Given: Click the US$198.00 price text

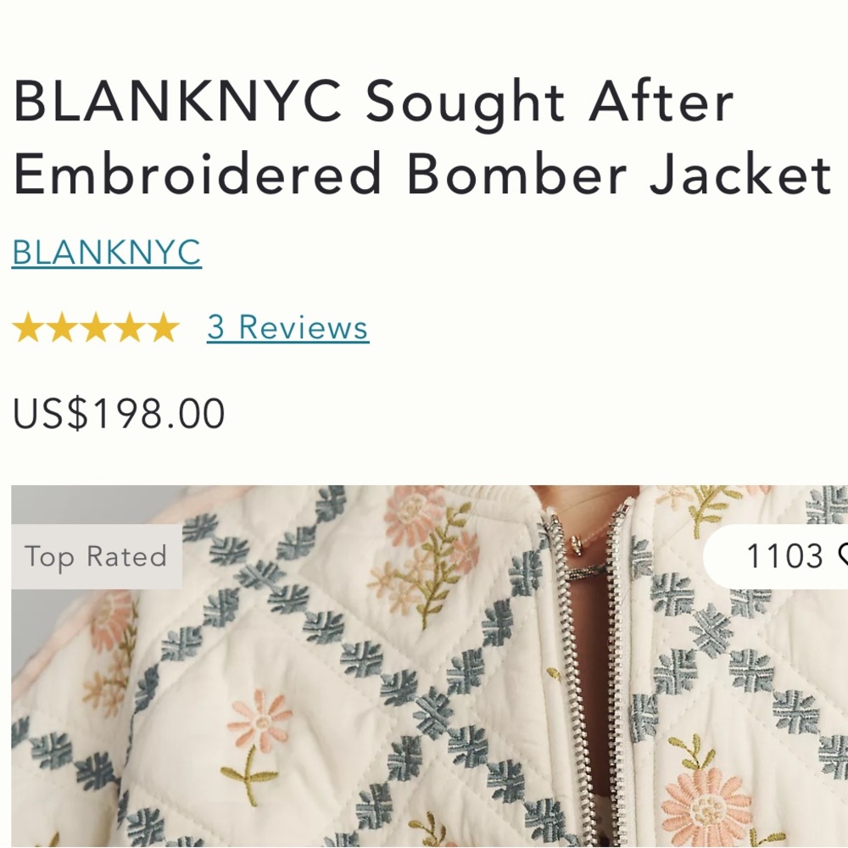Looking at the screenshot, I should pyautogui.click(x=119, y=413).
